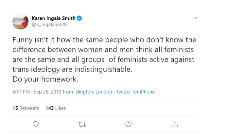Open the share tweet icon
Viewport: 225px width, 140px height.
(175, 124)
